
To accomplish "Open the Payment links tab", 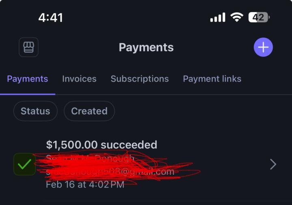I will coord(212,79).
